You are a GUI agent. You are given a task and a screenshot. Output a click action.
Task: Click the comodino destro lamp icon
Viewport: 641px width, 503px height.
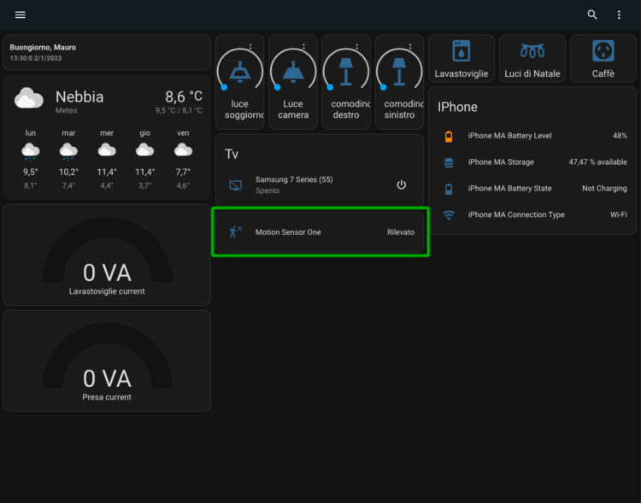pyautogui.click(x=345, y=72)
